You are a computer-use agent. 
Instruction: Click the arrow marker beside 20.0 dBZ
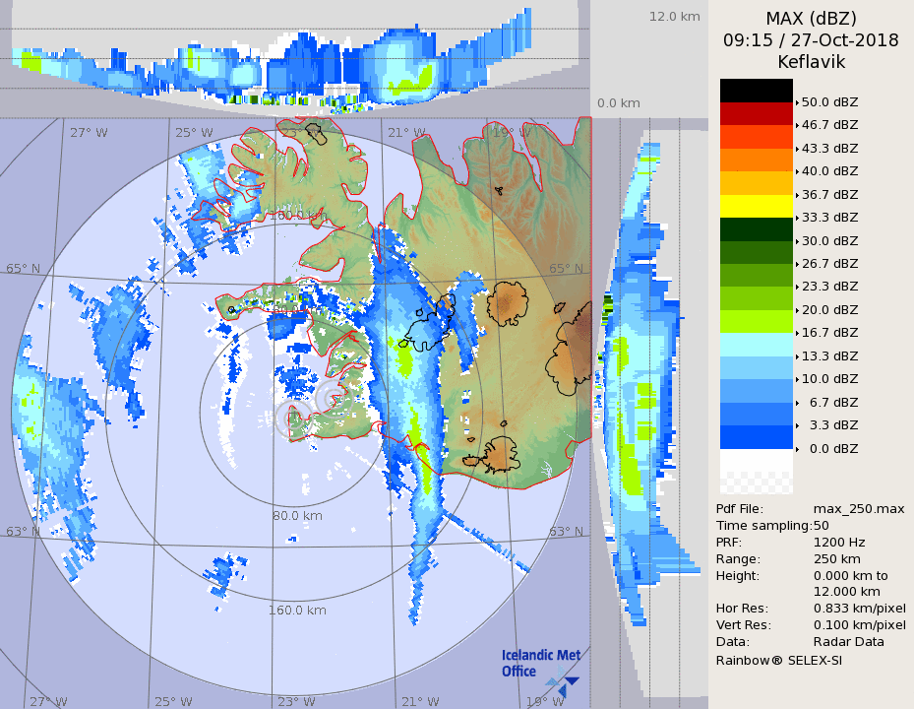click(x=797, y=310)
